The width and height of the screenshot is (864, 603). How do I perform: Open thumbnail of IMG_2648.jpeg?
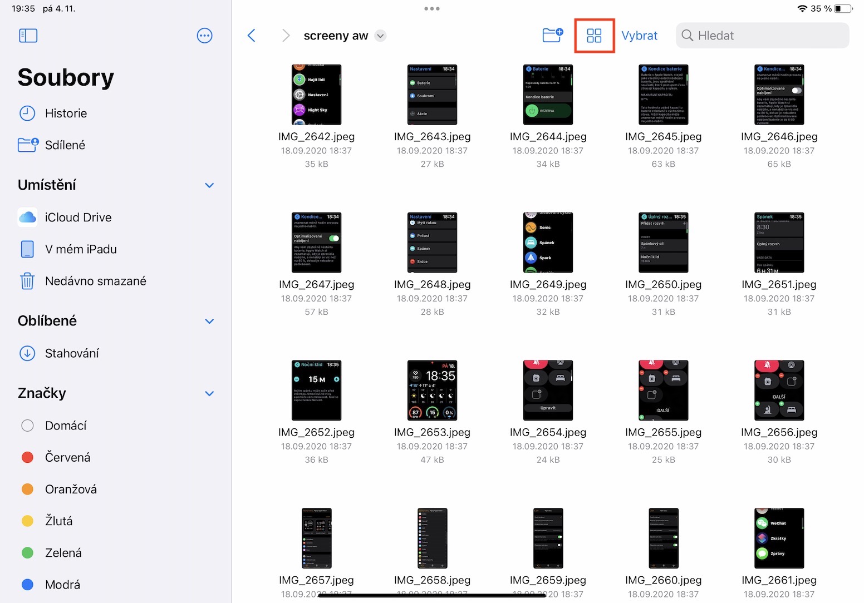(432, 243)
